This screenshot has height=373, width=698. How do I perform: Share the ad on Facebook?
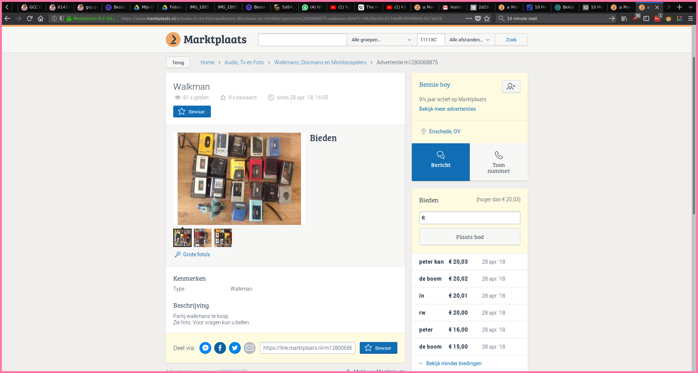click(220, 348)
